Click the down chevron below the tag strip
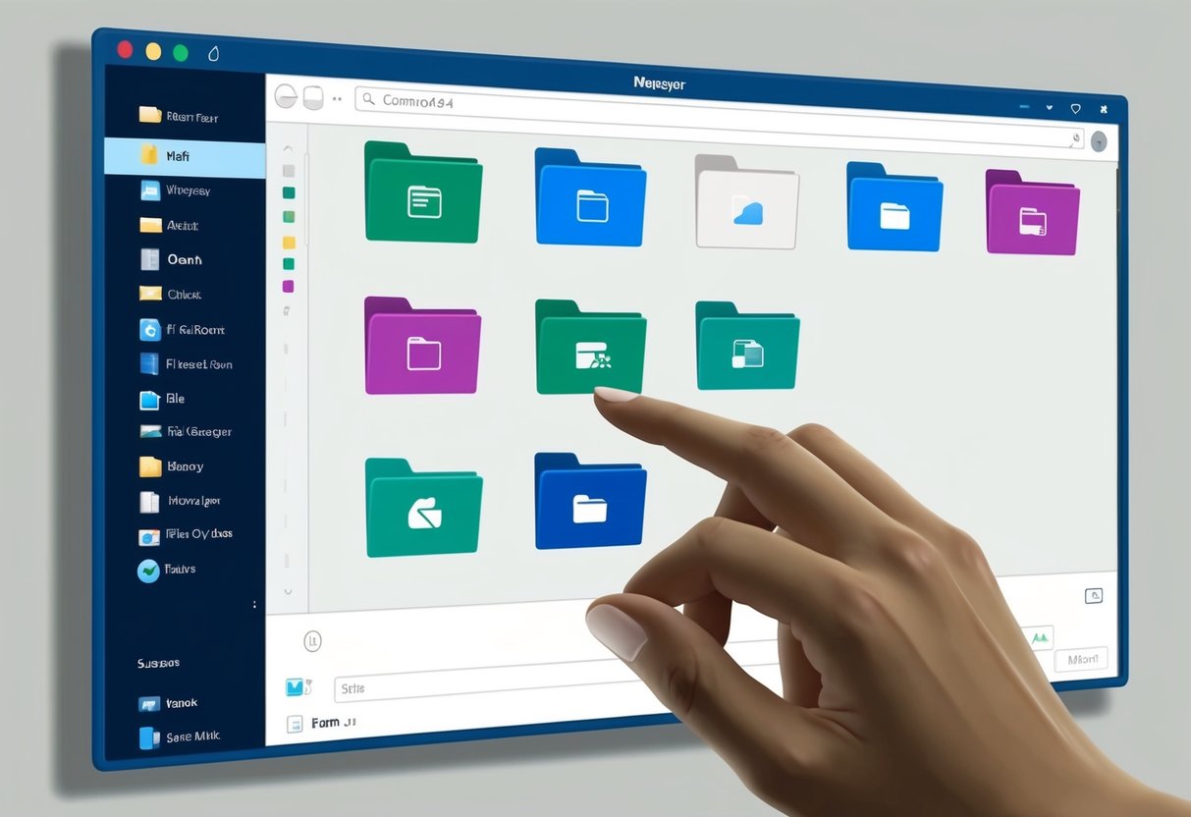The width and height of the screenshot is (1191, 817). [x=288, y=592]
